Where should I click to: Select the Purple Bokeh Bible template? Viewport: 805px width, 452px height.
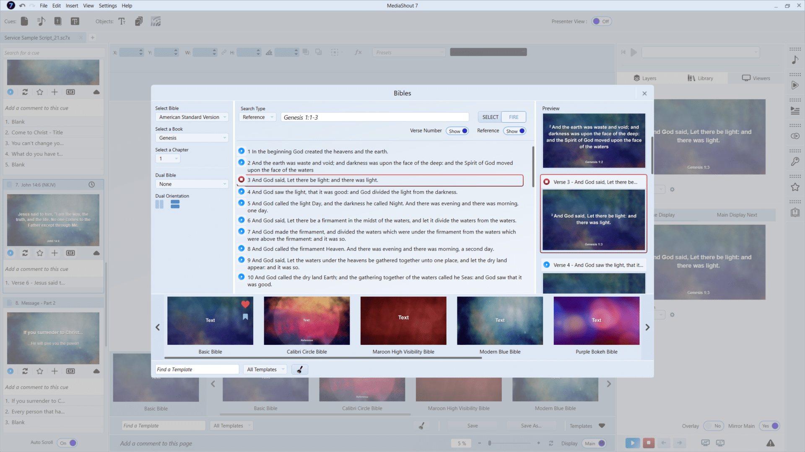click(x=596, y=321)
